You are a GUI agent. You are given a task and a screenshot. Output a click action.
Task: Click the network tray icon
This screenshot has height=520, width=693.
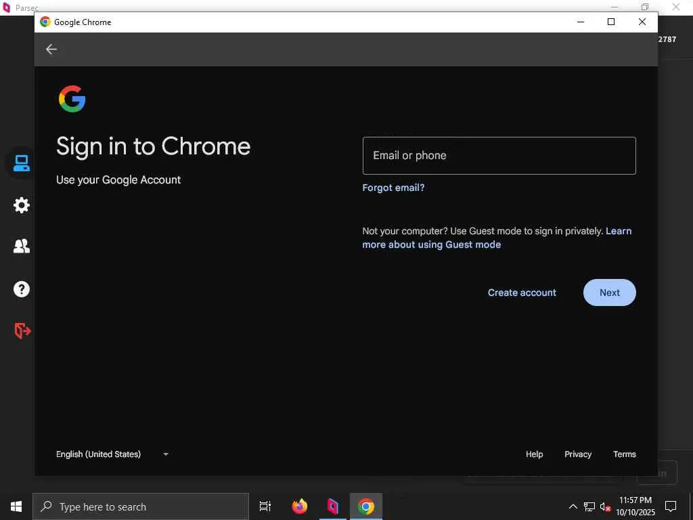589,506
